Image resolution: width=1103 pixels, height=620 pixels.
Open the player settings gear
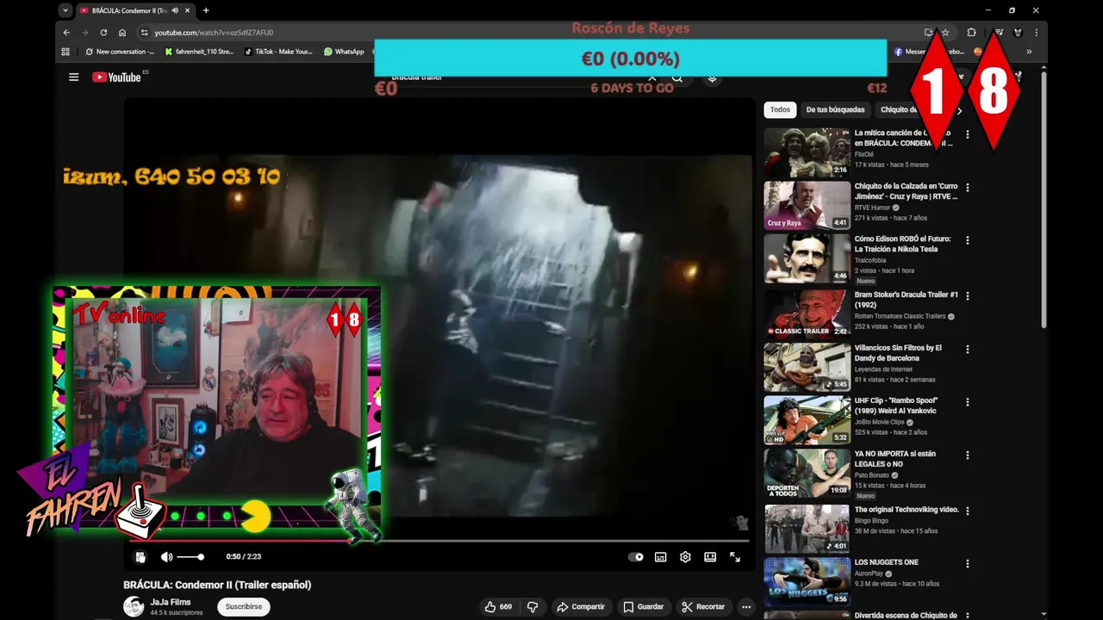[x=685, y=557]
